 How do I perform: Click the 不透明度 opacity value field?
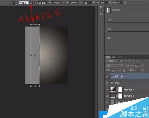pos(137,66)
